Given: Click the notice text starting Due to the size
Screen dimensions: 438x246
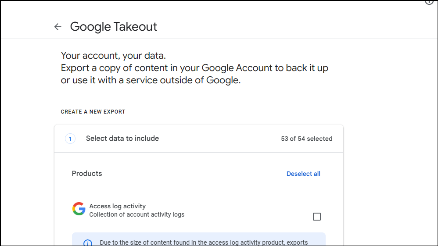Looking at the screenshot, I should pyautogui.click(x=204, y=242).
